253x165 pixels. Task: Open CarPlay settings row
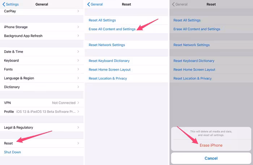pos(42,12)
